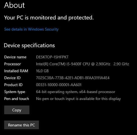Click the Copy button
137x135 pixels.
[17, 110]
